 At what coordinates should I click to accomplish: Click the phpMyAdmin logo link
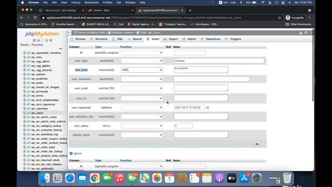coord(42,34)
